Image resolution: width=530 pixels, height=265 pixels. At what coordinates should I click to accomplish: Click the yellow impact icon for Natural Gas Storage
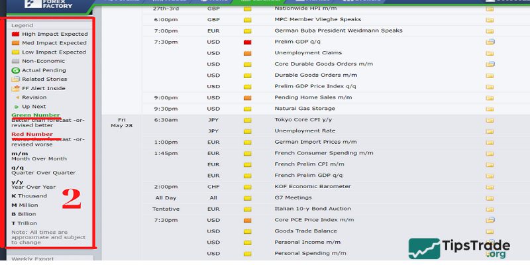[248, 109]
